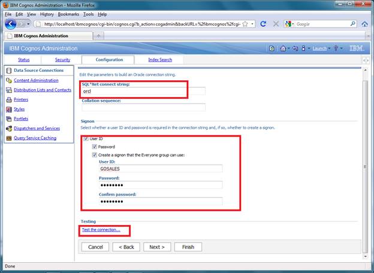This screenshot has width=374, height=273.
Task: Switch to the Security tab
Action: (x=62, y=60)
